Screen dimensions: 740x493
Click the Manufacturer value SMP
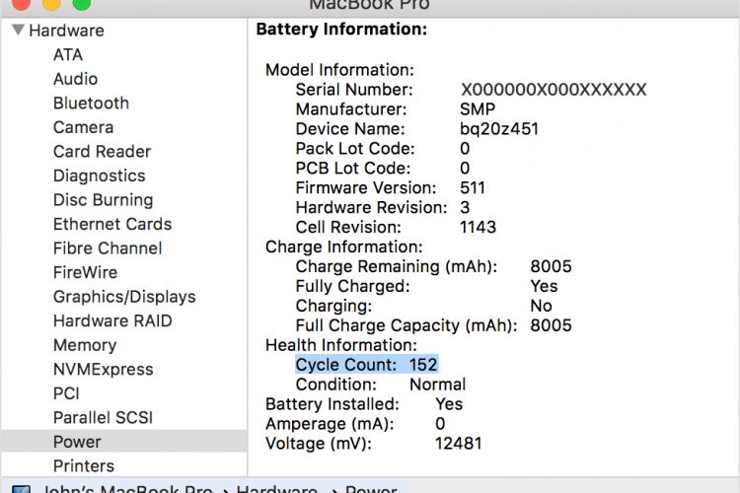pos(478,109)
